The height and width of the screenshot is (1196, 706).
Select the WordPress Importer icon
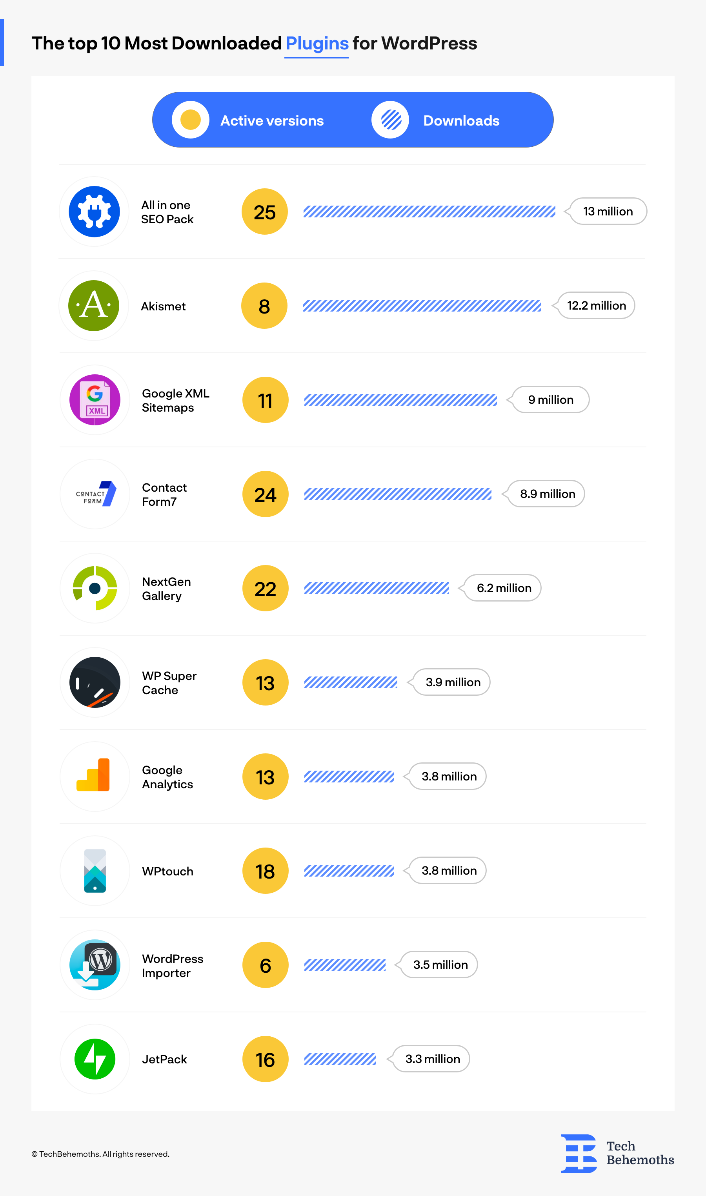pos(95,965)
